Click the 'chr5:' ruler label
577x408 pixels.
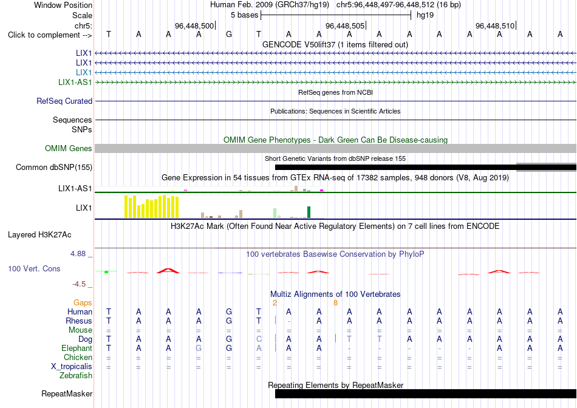point(83,25)
